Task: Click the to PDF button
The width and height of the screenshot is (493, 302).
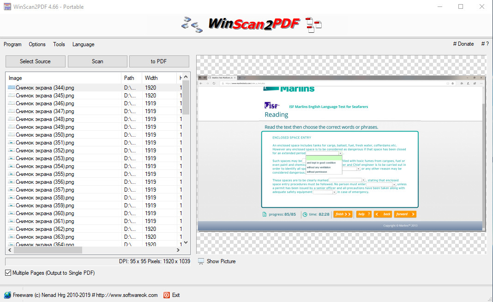Action: [159, 61]
